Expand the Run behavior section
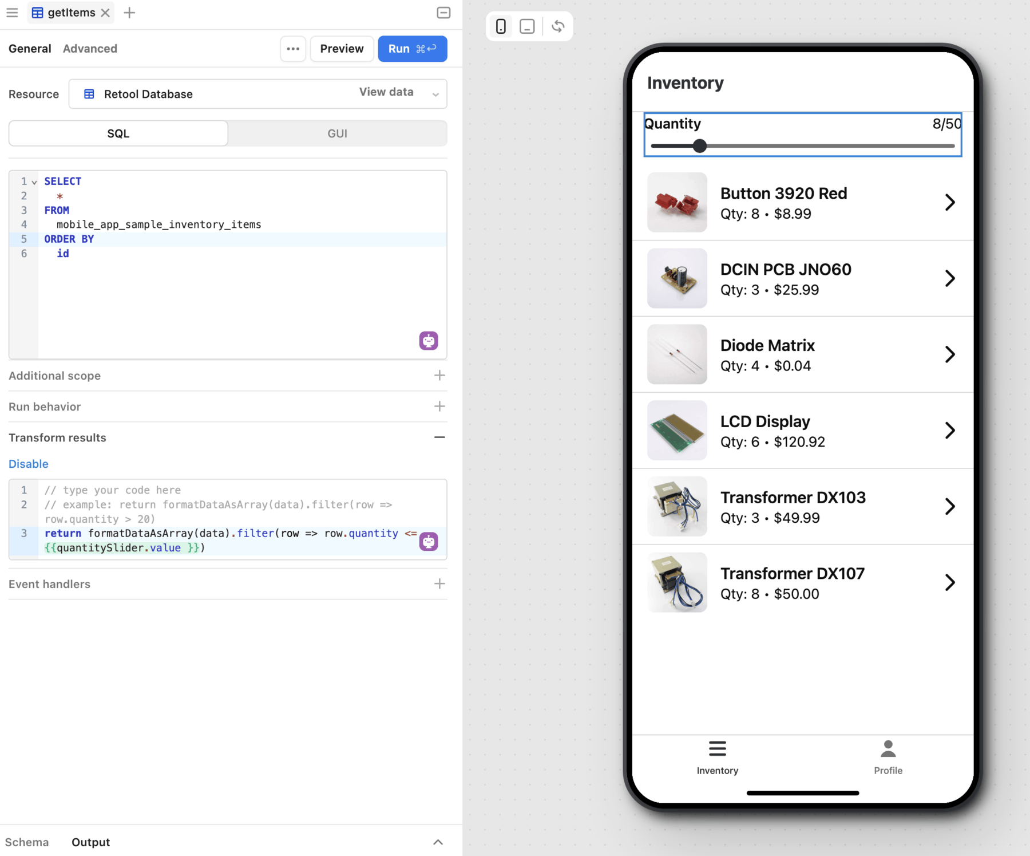Screen dimensions: 1030x856 [439, 407]
